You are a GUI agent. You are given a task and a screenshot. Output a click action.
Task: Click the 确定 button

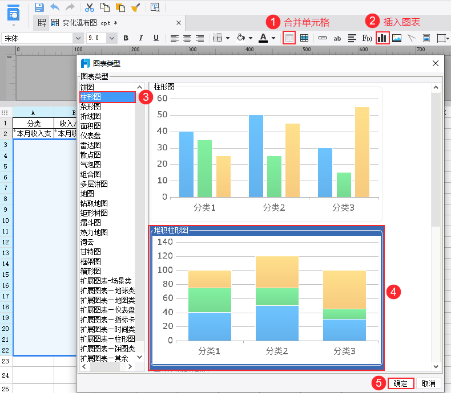click(x=401, y=383)
